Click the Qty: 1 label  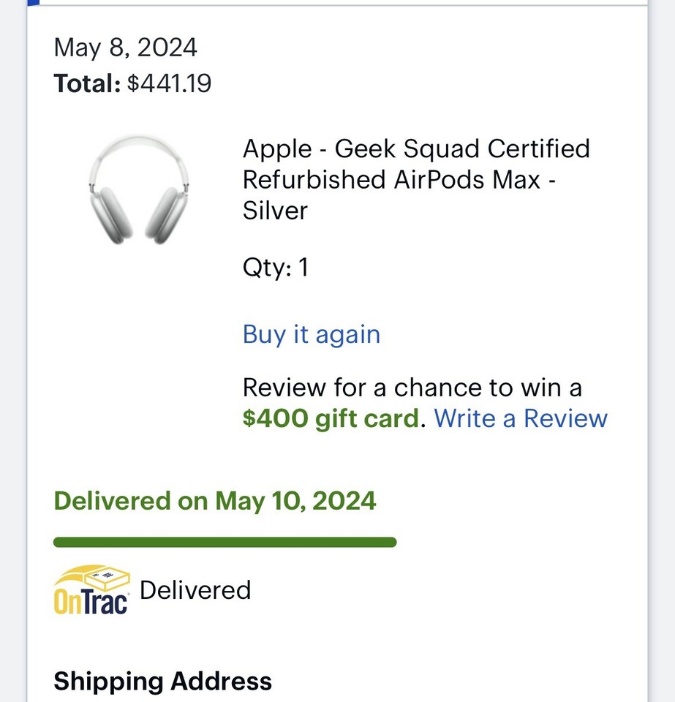point(276,268)
